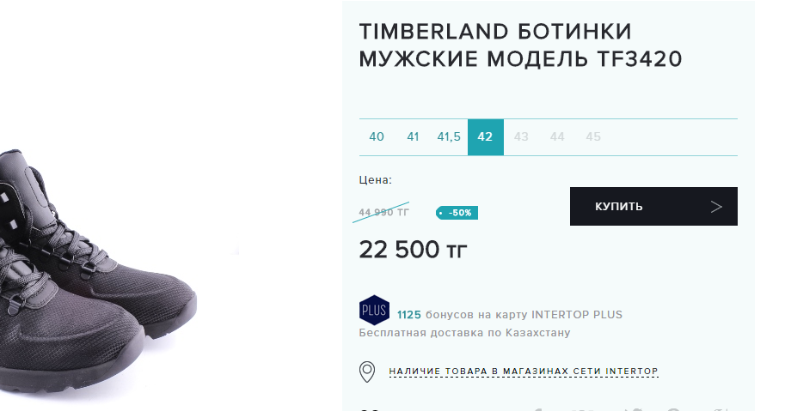Click the Цена label
Screen dimensions: 791x411
(x=376, y=180)
